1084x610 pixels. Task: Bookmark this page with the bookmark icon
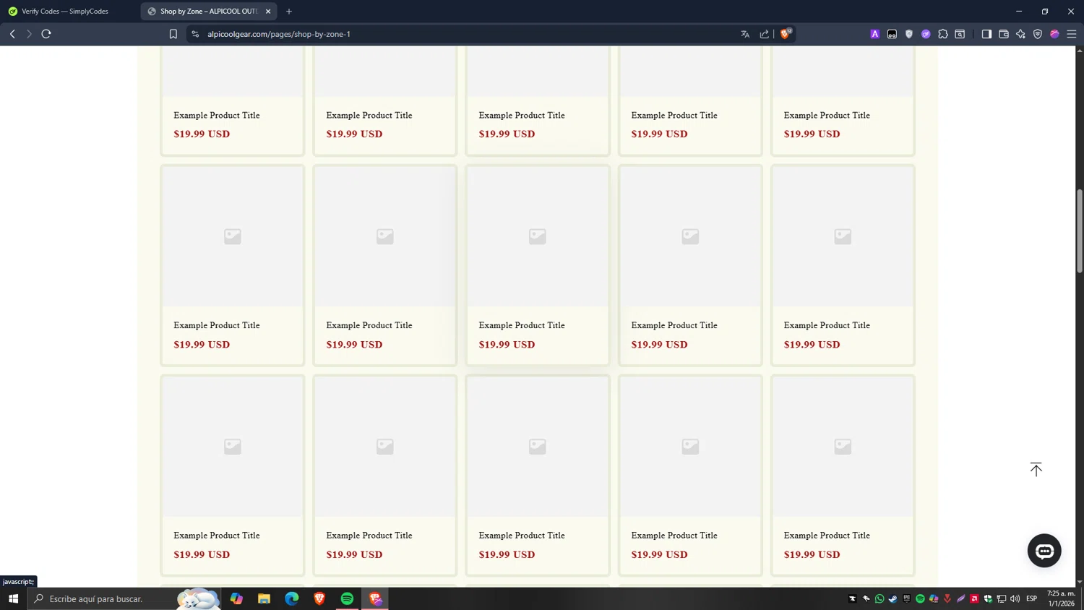173,34
